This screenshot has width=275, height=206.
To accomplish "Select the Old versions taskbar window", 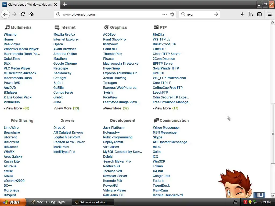I will (93, 202).
